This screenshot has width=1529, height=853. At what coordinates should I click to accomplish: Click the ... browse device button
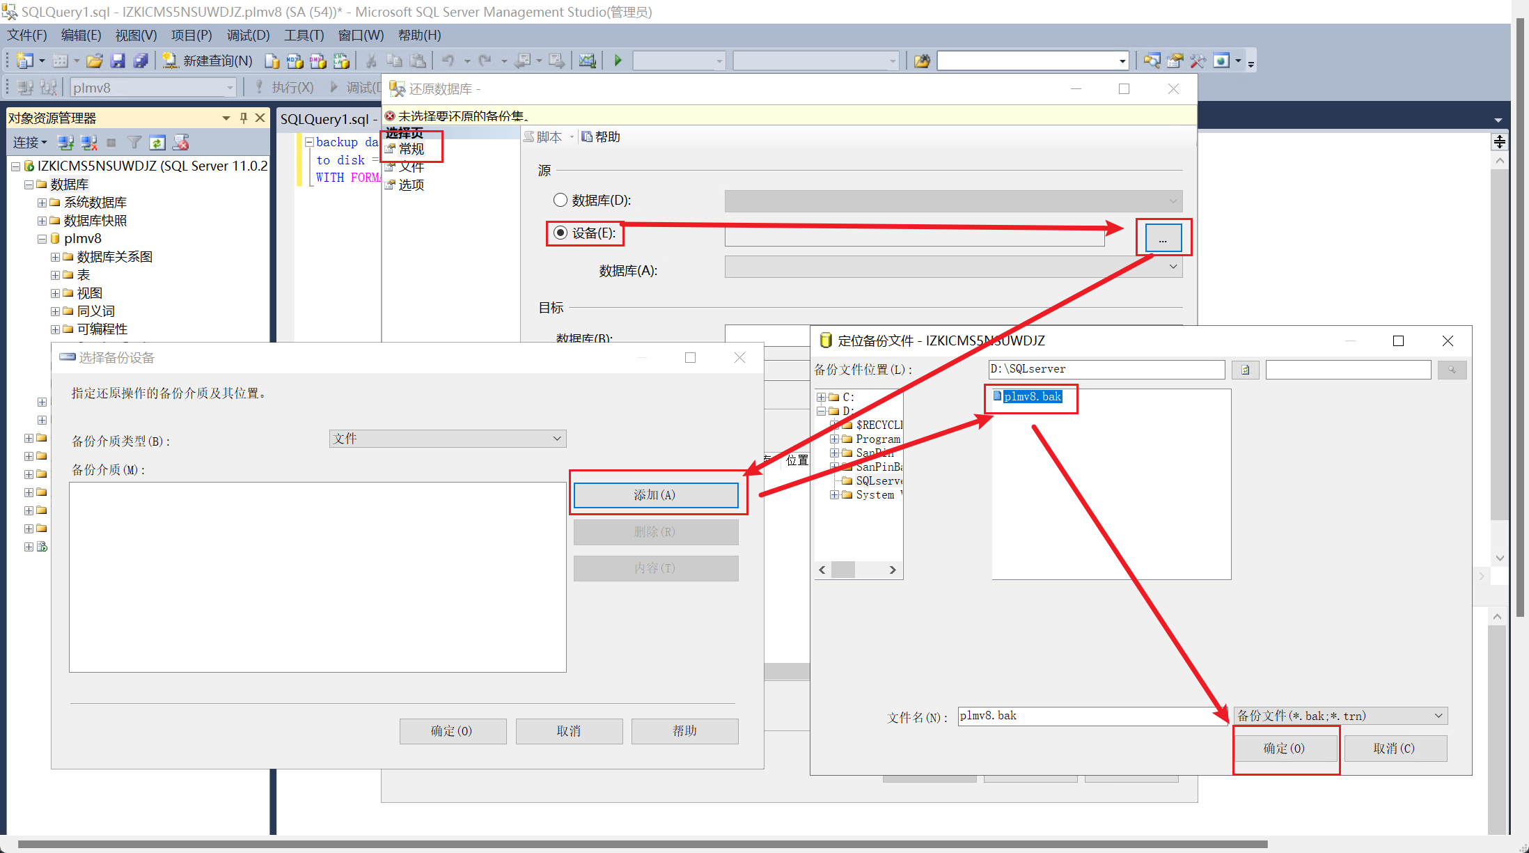[x=1163, y=238]
